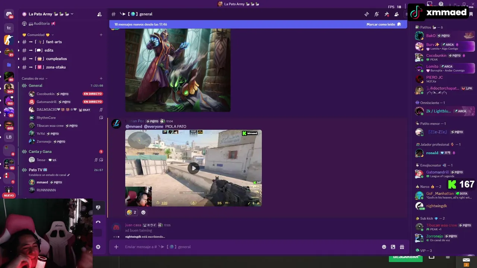Viewport: 477px width, 268px height.
Task: Open Cocobunkin's profile in the member list
Action: point(445,57)
